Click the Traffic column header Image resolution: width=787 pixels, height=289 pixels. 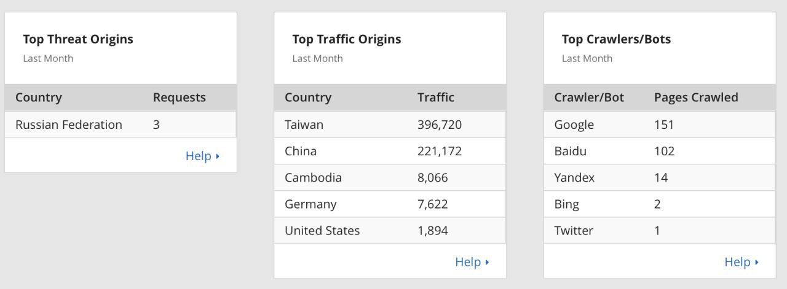coord(436,98)
